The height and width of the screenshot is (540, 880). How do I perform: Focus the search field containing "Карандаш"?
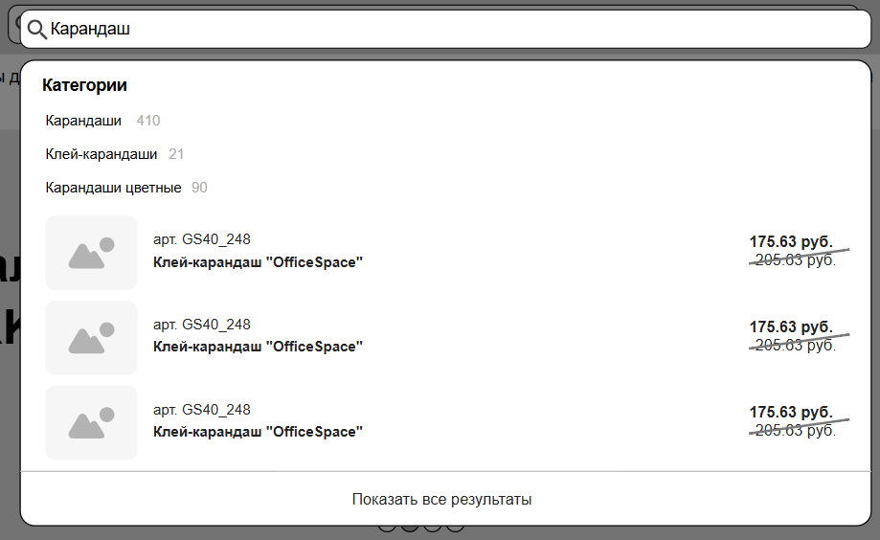pos(450,30)
